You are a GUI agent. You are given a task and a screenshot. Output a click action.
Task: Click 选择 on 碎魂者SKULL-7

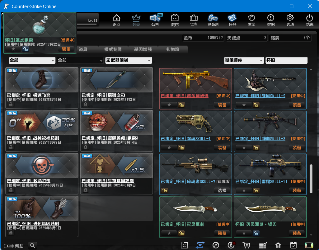point(222,190)
